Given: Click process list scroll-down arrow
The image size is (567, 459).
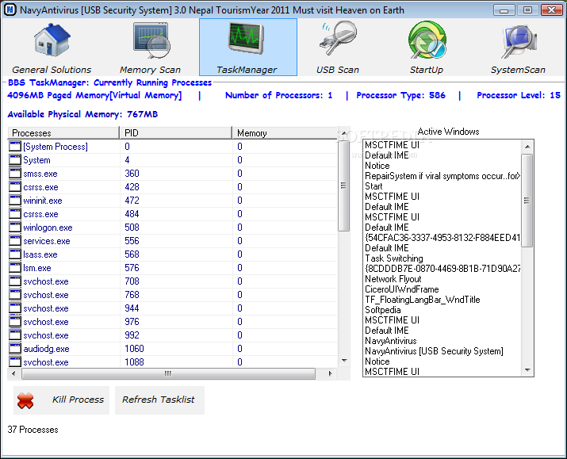Looking at the screenshot, I should (344, 361).
